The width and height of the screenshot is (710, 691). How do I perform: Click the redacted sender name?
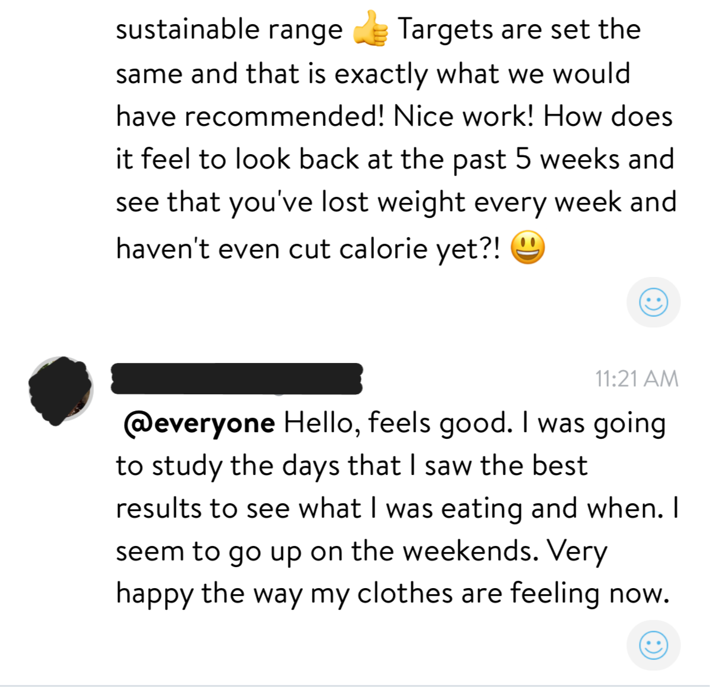pyautogui.click(x=237, y=379)
